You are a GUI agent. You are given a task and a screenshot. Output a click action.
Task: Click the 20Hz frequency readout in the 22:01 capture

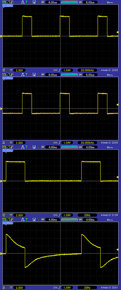coord(87,288)
